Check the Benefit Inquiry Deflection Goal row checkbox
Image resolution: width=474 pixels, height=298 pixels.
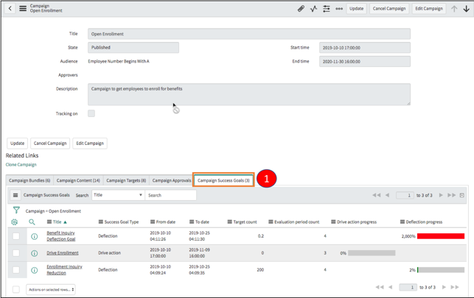[16, 236]
